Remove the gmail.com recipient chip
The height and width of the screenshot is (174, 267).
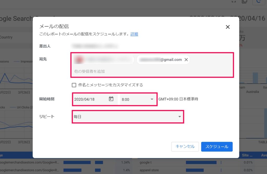point(186,60)
